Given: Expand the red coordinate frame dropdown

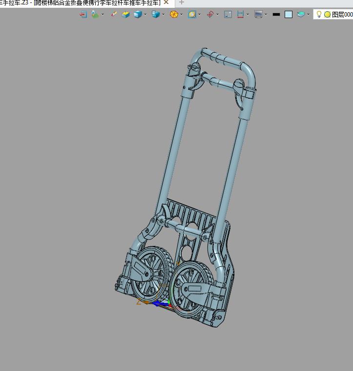Looking at the screenshot, I should 217,15.
